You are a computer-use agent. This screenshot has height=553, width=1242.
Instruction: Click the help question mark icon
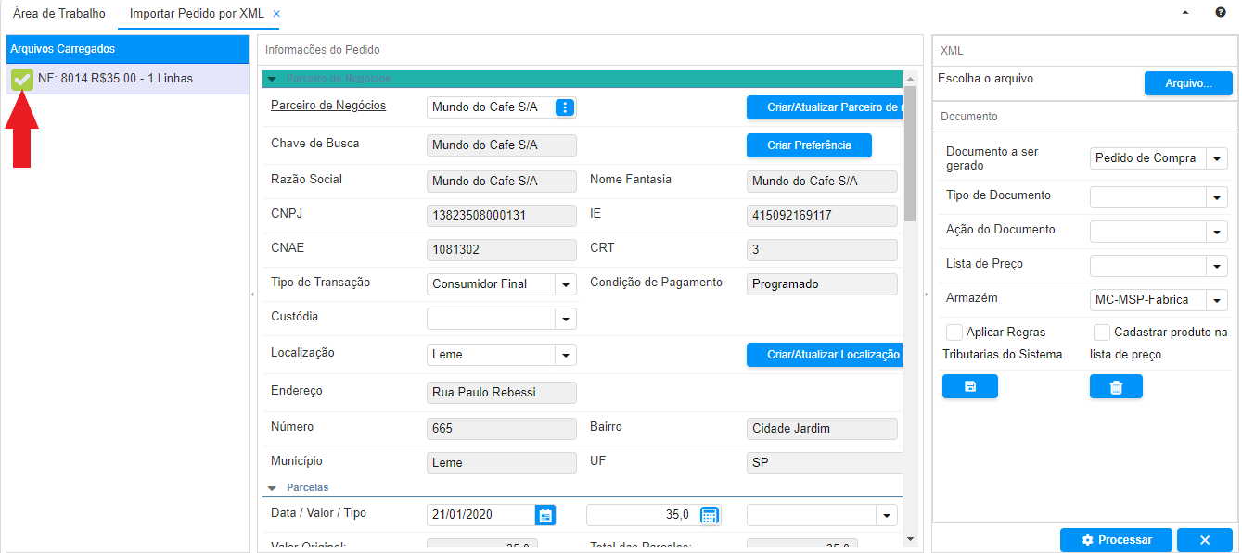tap(1221, 13)
